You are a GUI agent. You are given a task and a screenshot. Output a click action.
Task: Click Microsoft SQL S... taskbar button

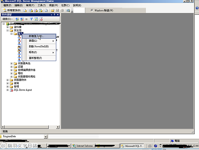coord(132,146)
